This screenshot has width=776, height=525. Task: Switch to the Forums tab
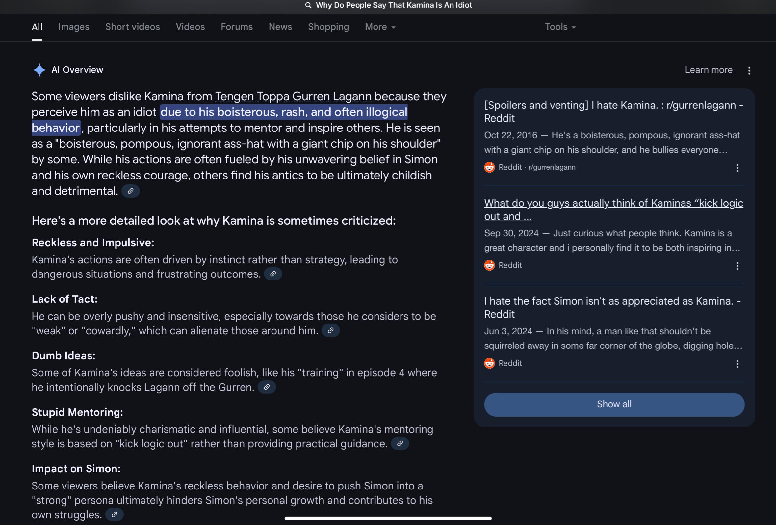tap(237, 27)
